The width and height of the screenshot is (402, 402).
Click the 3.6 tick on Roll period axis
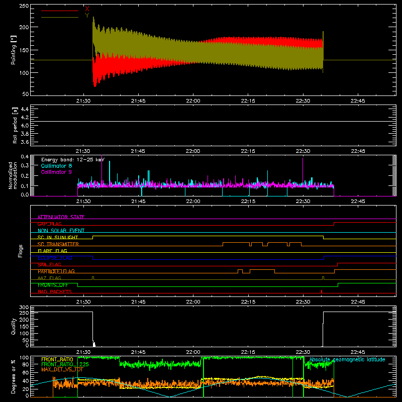click(x=25, y=142)
